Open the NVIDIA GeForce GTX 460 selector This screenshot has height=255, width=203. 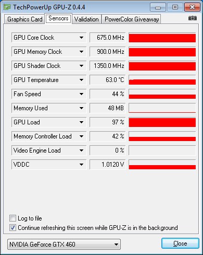(x=64, y=245)
